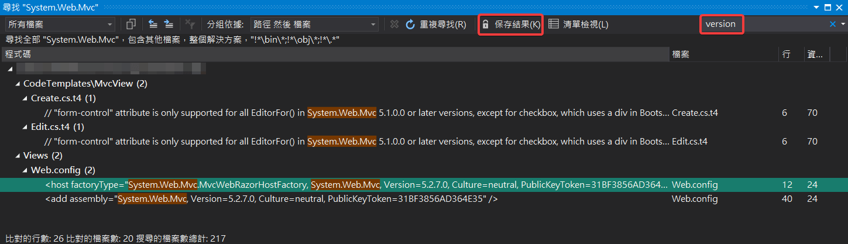
Task: Click the copy results icon in toolbar
Action: [131, 24]
